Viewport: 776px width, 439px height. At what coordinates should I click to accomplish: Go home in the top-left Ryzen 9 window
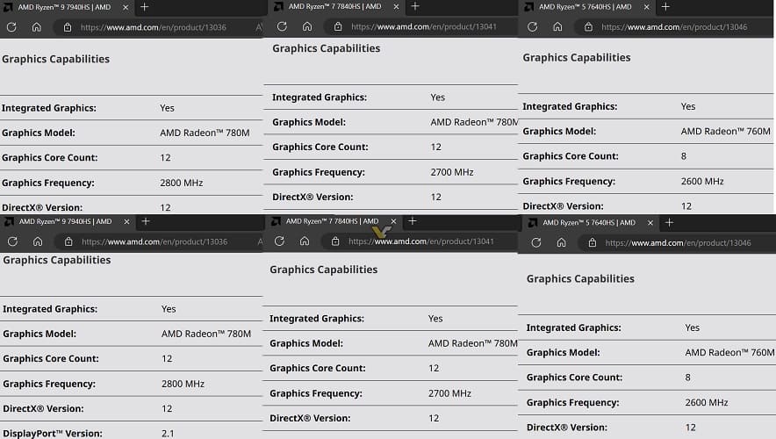[37, 26]
